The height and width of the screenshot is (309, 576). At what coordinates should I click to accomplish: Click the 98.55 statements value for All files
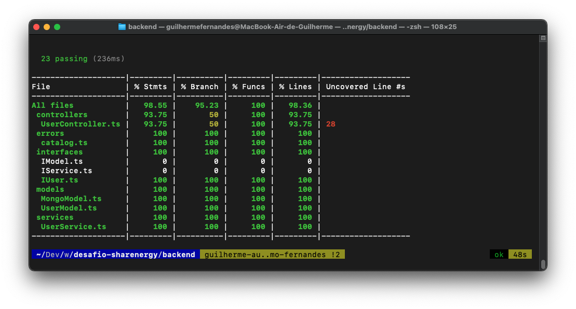pyautogui.click(x=155, y=106)
